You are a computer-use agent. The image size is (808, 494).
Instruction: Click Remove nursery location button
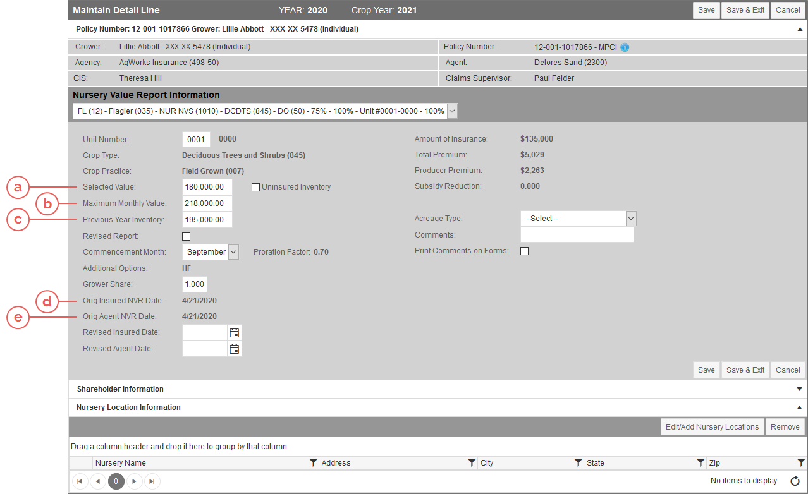pyautogui.click(x=785, y=427)
